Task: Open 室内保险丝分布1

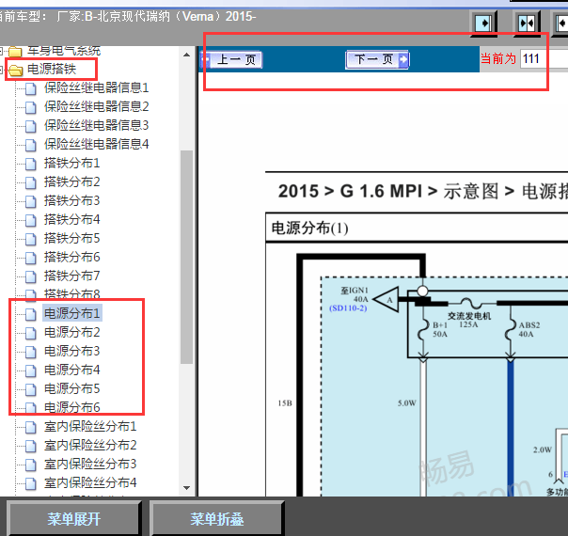Action: click(90, 427)
